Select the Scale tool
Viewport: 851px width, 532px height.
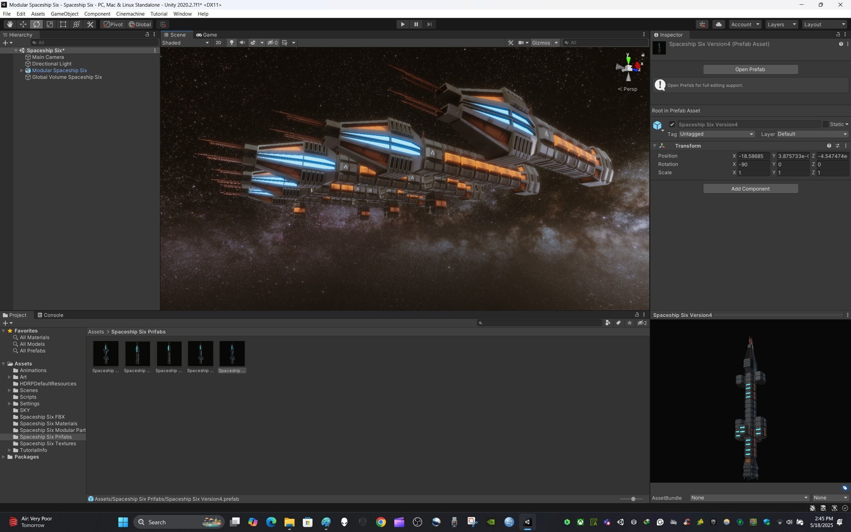50,24
